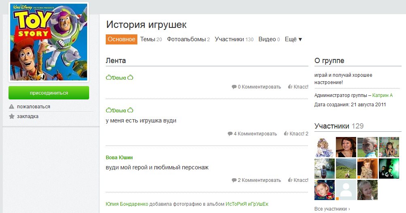Click the 2 Комментировать link
Viewport: 406px width, 213px height.
click(259, 180)
